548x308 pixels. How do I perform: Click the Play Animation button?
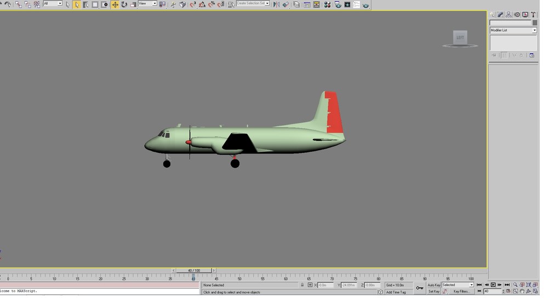pos(493,285)
